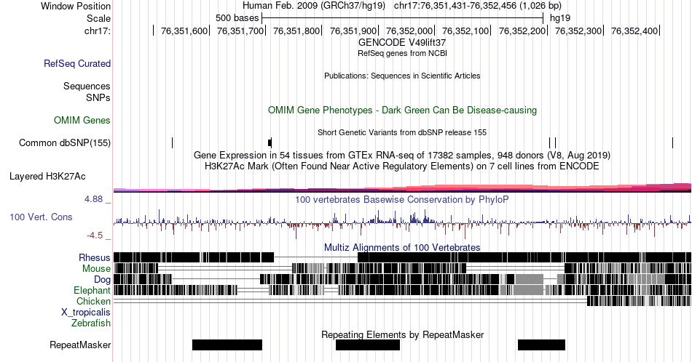Click Multiz Alignments of 100 Vertebrates title
The image size is (692, 362).
click(402, 247)
